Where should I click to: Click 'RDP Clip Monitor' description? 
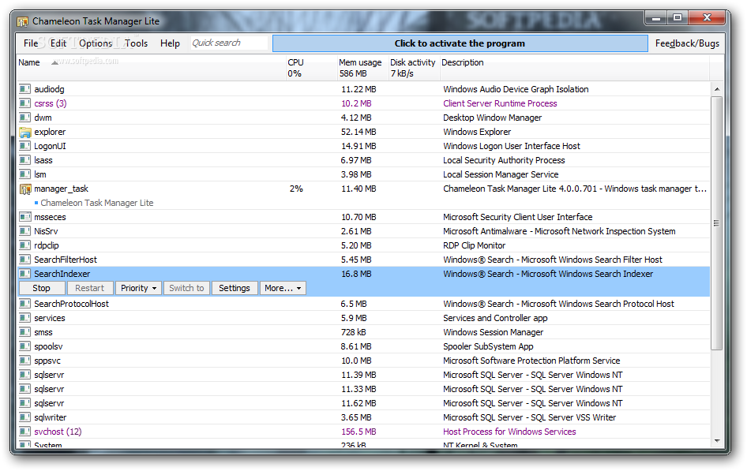pyautogui.click(x=474, y=245)
